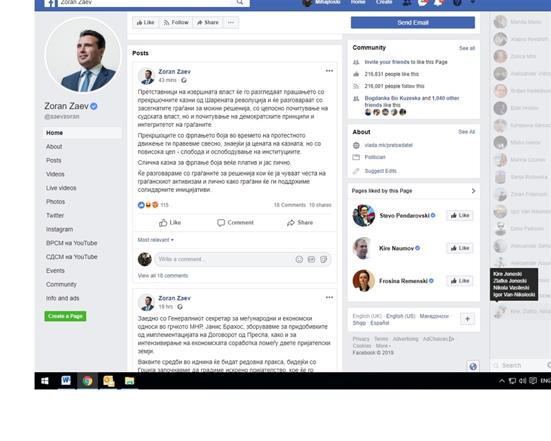Open File Explorer from the taskbar

click(129, 381)
